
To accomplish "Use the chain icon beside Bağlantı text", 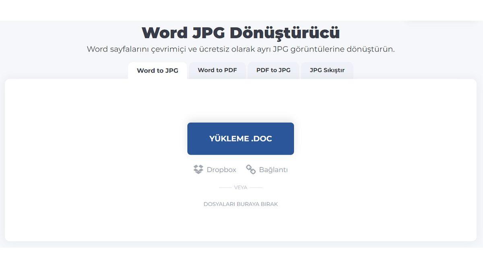I will pos(250,170).
